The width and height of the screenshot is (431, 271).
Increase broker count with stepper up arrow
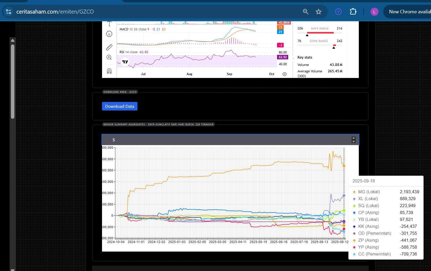[353, 138]
